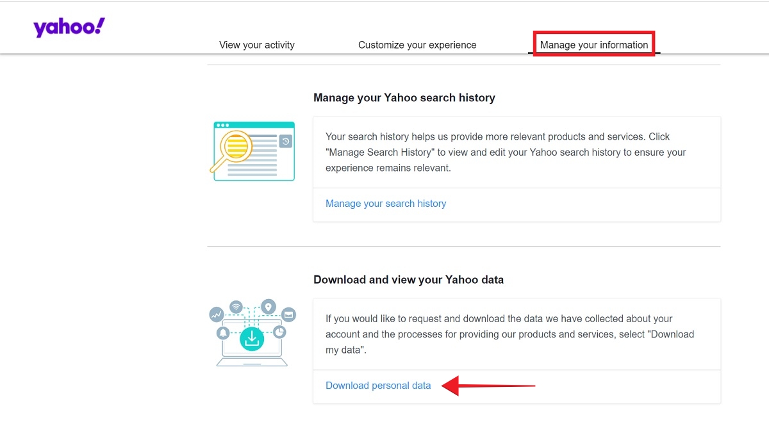
Task: Click the location pin icon
Action: [268, 306]
